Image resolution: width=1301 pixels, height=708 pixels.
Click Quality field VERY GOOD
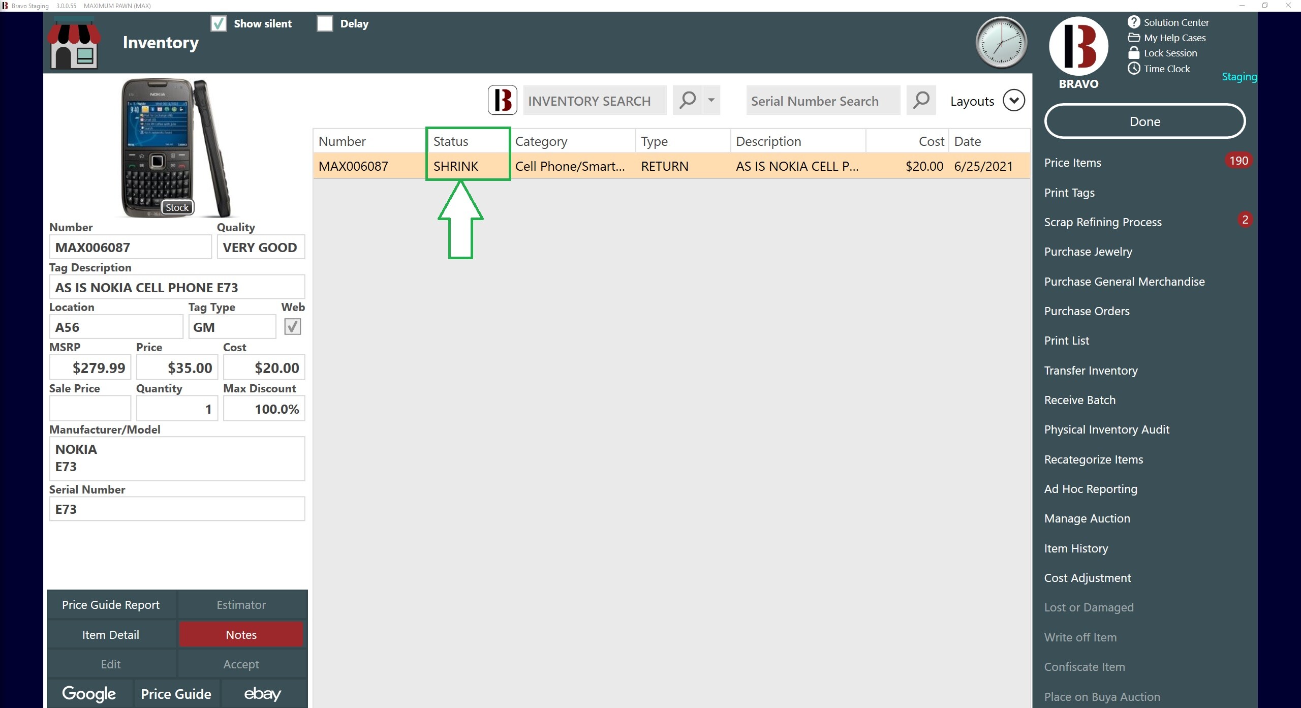261,247
